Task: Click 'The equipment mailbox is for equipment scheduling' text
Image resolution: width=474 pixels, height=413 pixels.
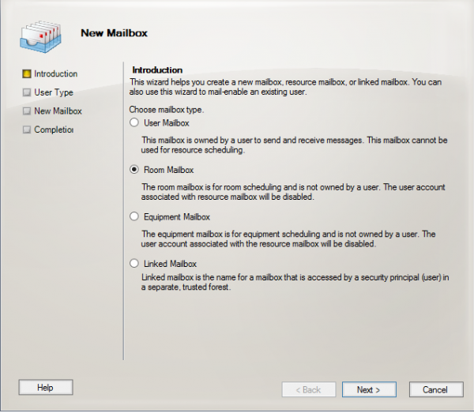Action: [x=231, y=234]
